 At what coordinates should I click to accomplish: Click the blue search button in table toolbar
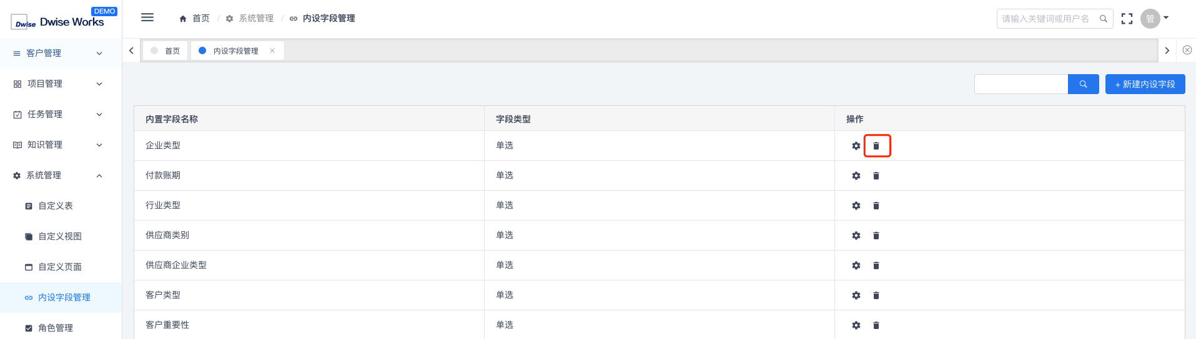pos(1083,84)
